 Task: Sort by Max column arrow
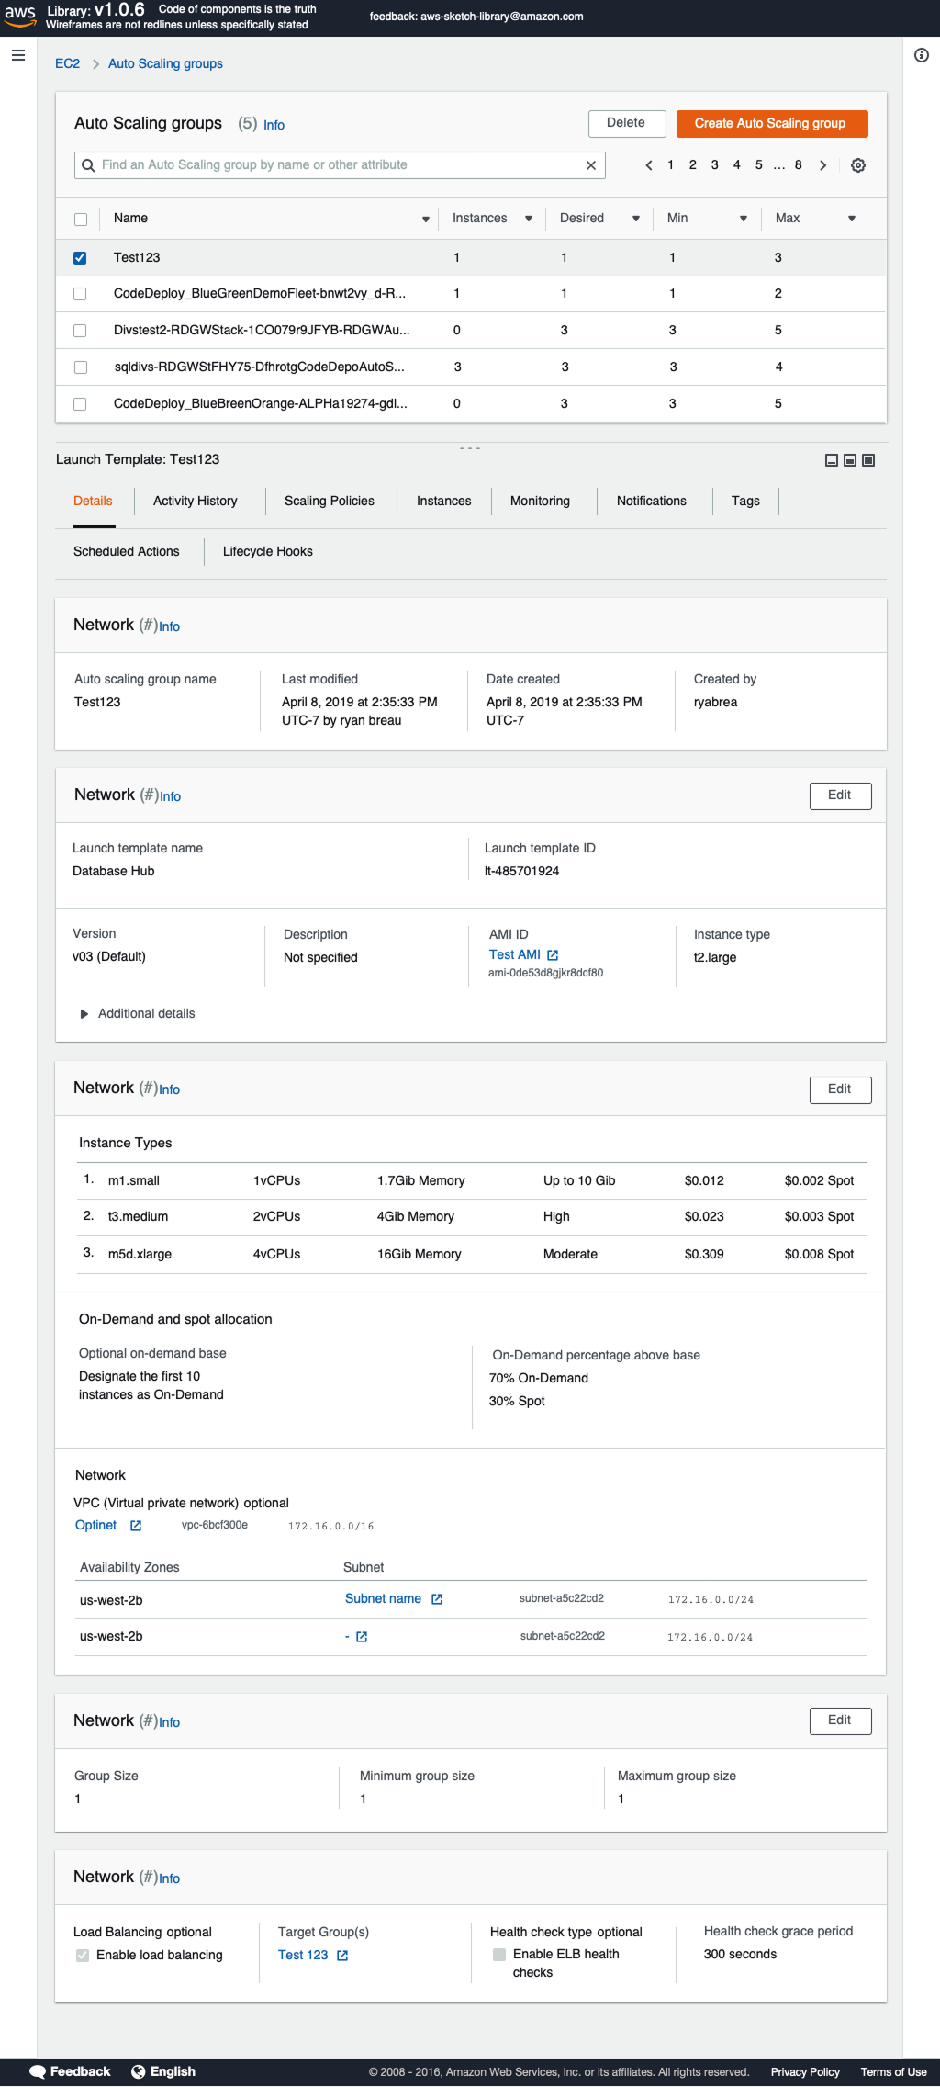pyautogui.click(x=852, y=219)
